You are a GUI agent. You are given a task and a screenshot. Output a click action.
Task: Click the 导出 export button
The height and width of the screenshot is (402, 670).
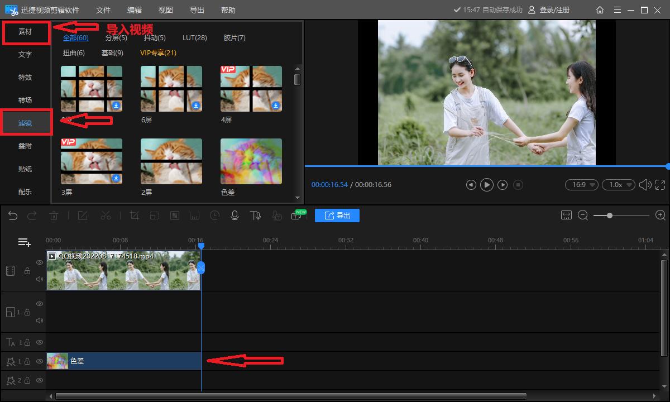click(x=337, y=216)
